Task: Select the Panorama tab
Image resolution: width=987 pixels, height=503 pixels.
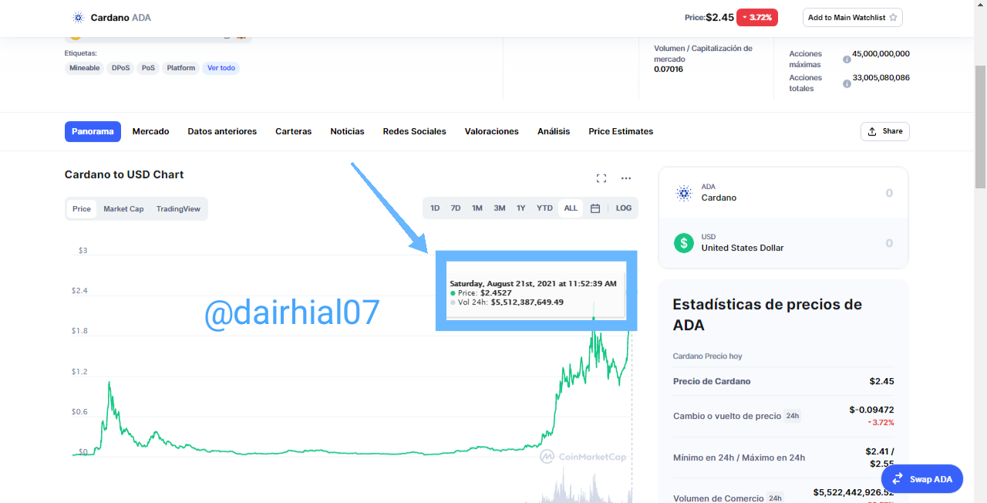Action: click(93, 131)
